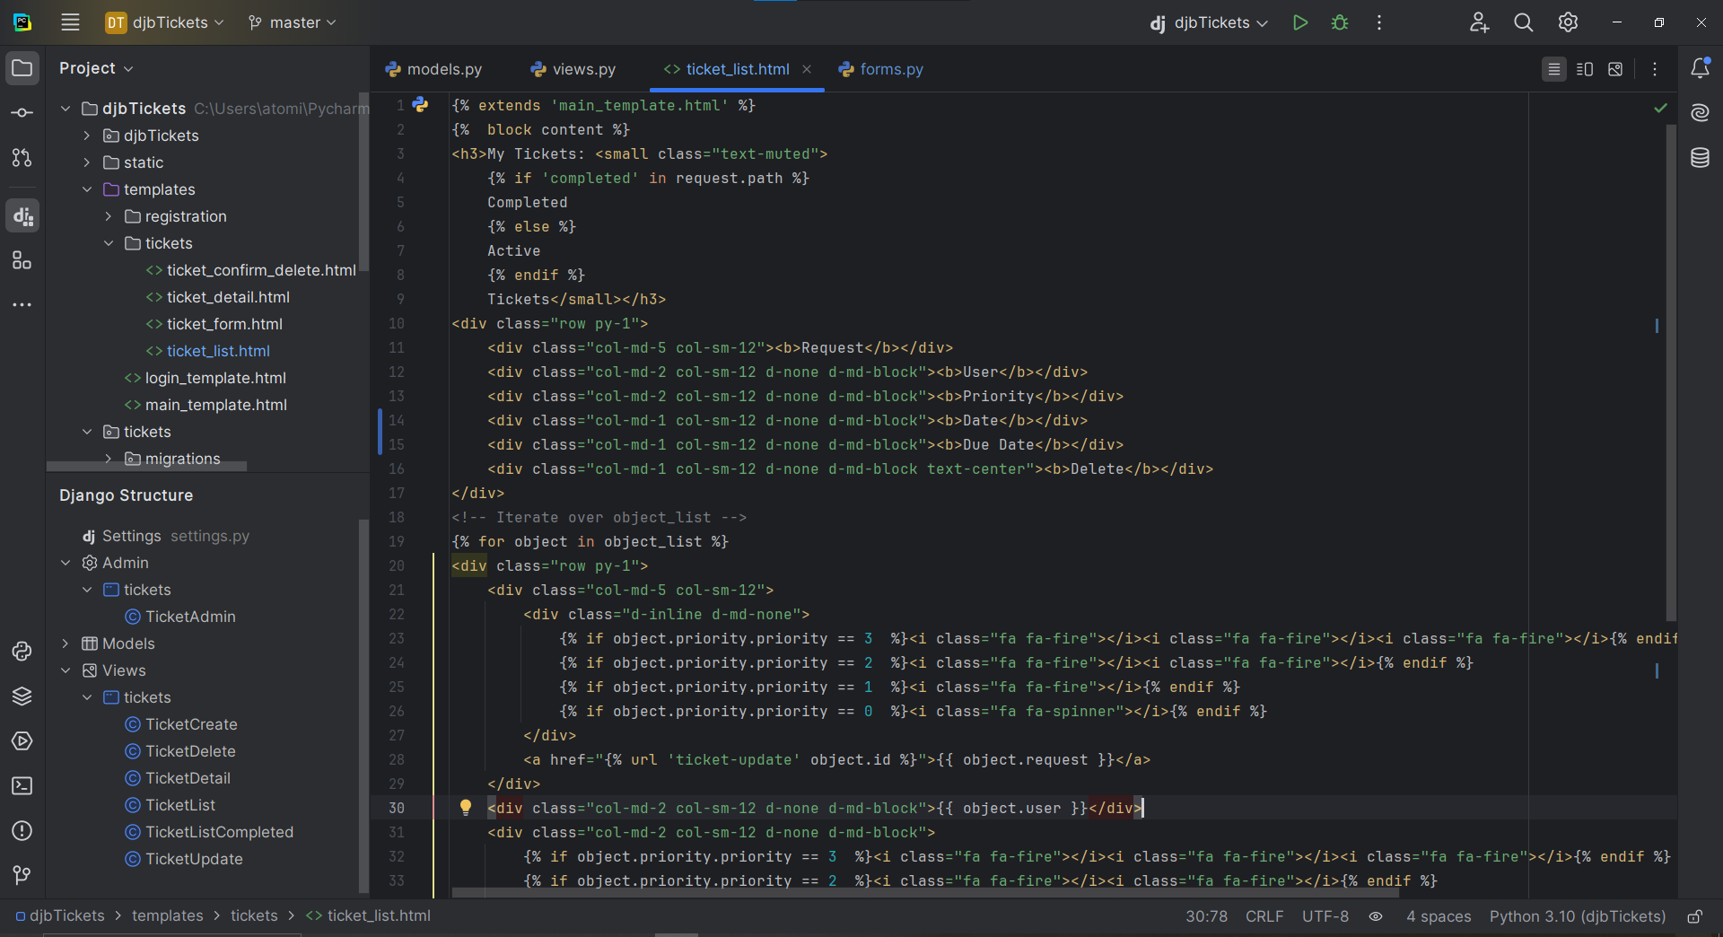Switch to views.py tab
This screenshot has height=937, width=1723.
[x=573, y=69]
